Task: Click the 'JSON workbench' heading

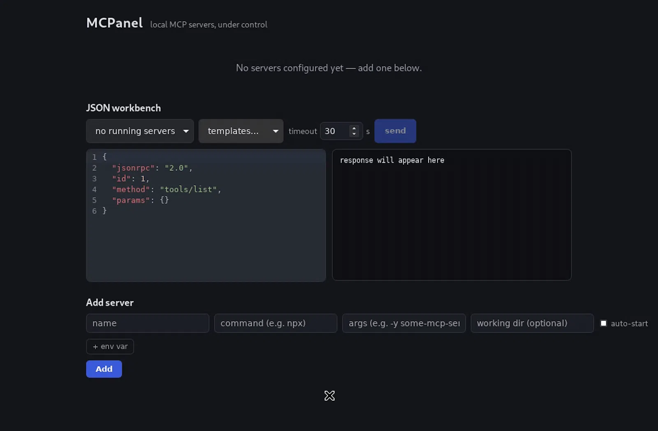Action: [x=123, y=108]
